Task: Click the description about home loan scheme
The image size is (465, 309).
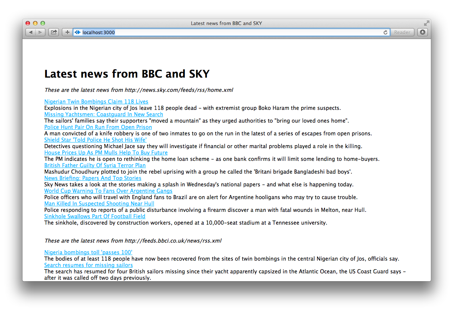Action: tap(212, 159)
